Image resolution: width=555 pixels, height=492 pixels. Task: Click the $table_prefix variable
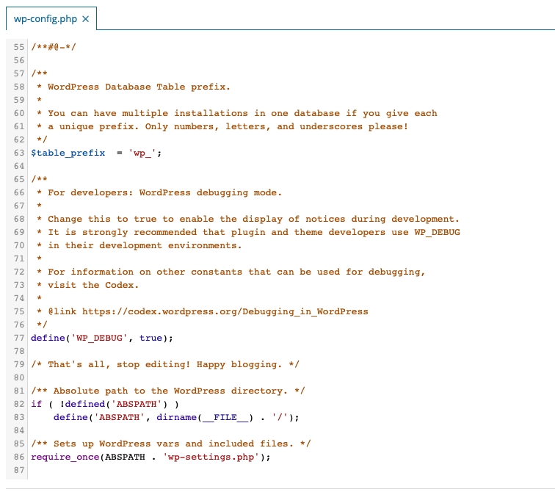[x=68, y=153]
